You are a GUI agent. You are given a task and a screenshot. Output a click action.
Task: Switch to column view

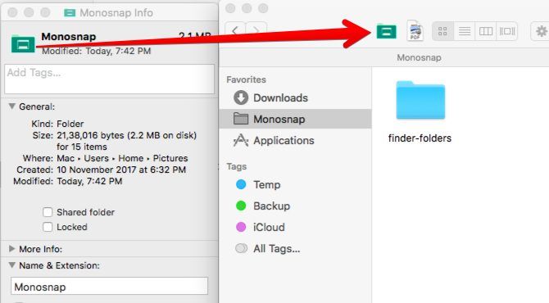click(486, 31)
